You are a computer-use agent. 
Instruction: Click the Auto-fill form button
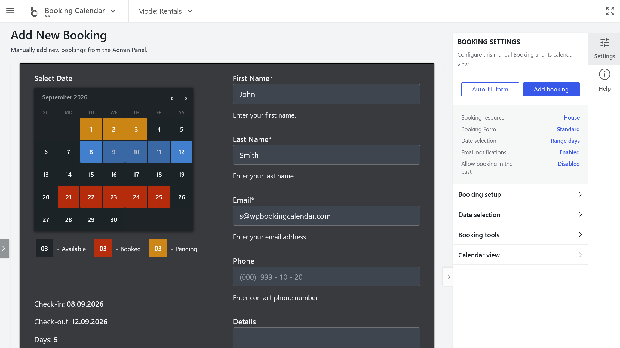coord(490,89)
